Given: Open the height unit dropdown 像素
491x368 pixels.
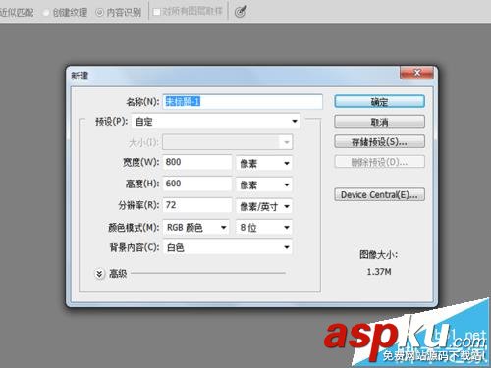Looking at the screenshot, I should tap(264, 184).
